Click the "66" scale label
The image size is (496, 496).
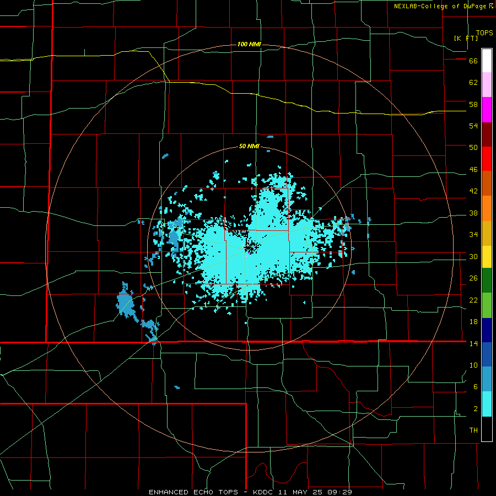[473, 61]
